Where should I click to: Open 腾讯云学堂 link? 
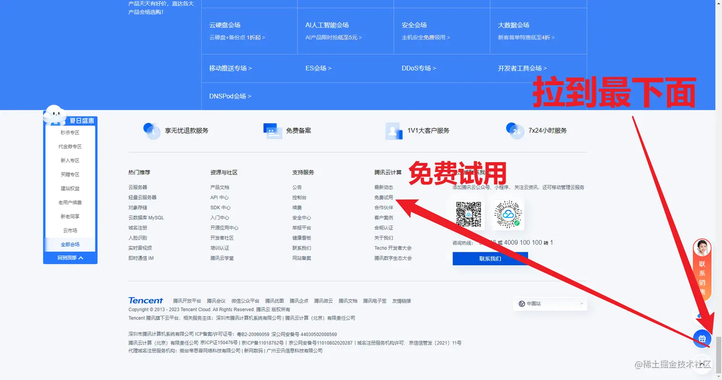(222, 258)
